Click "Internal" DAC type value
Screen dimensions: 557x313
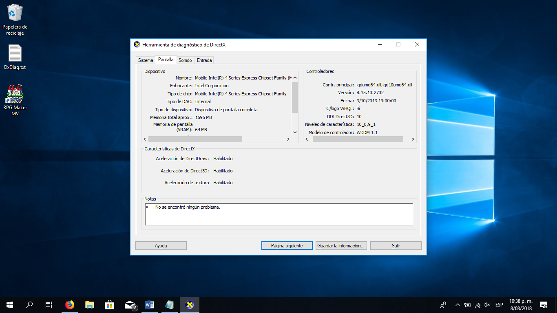(203, 101)
